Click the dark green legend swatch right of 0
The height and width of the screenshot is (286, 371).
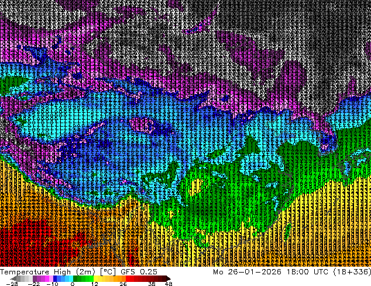tap(75, 278)
